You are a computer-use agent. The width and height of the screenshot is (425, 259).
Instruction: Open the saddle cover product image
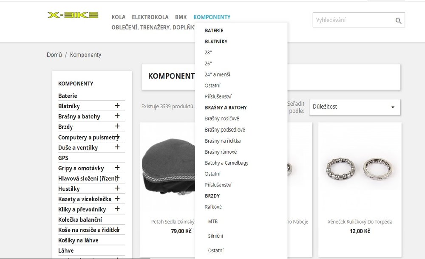(x=168, y=166)
